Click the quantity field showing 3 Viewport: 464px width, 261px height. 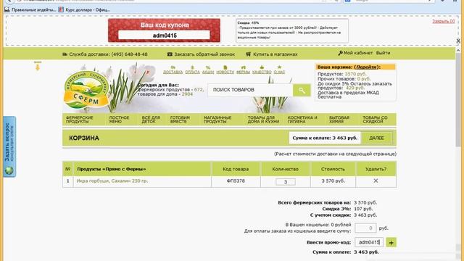pos(286,182)
